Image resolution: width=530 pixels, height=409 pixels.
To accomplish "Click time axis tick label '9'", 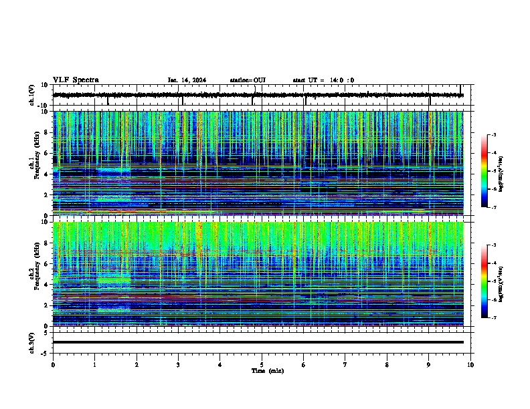I will tap(428, 365).
